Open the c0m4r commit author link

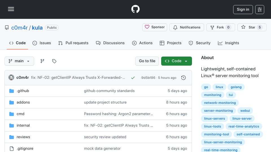23,78
